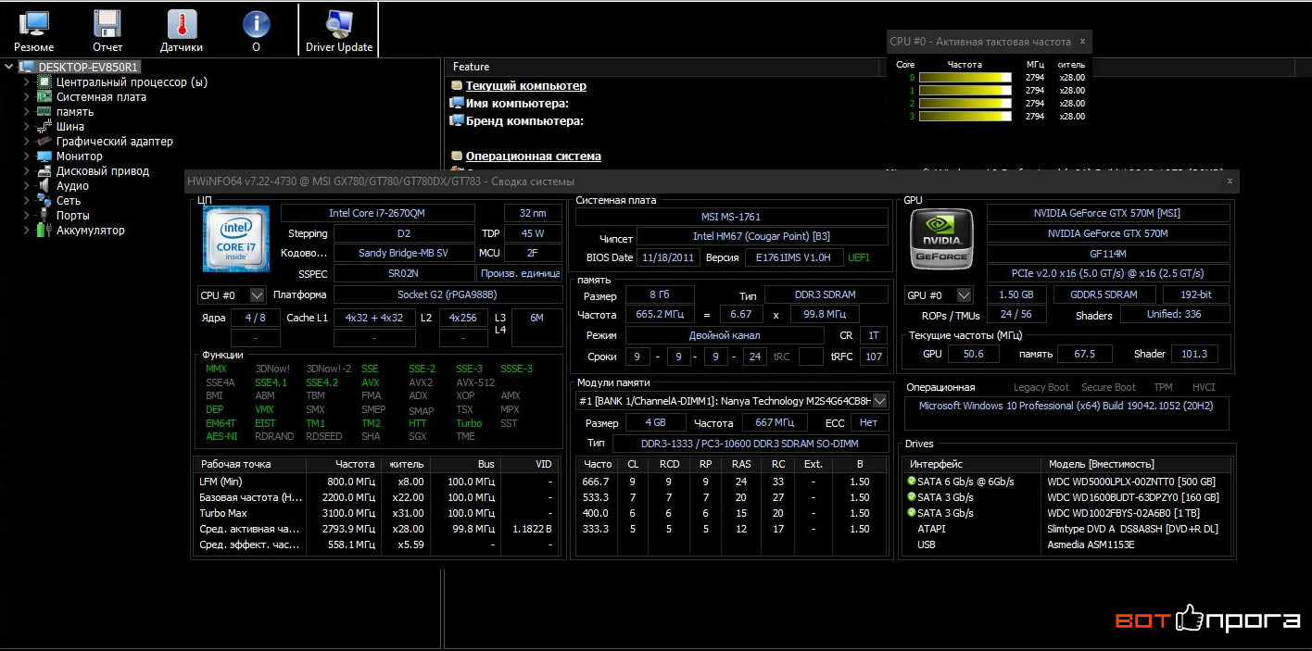Click the Asmedia ASM1153E USB drive entry

tap(1091, 545)
